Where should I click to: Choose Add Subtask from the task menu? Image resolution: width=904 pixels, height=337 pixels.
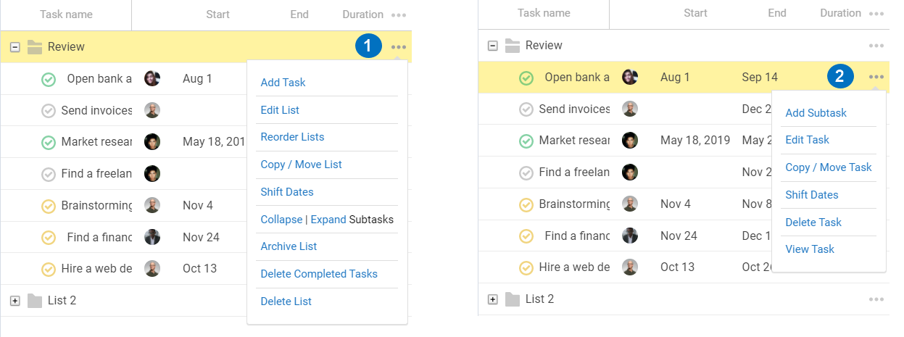816,113
